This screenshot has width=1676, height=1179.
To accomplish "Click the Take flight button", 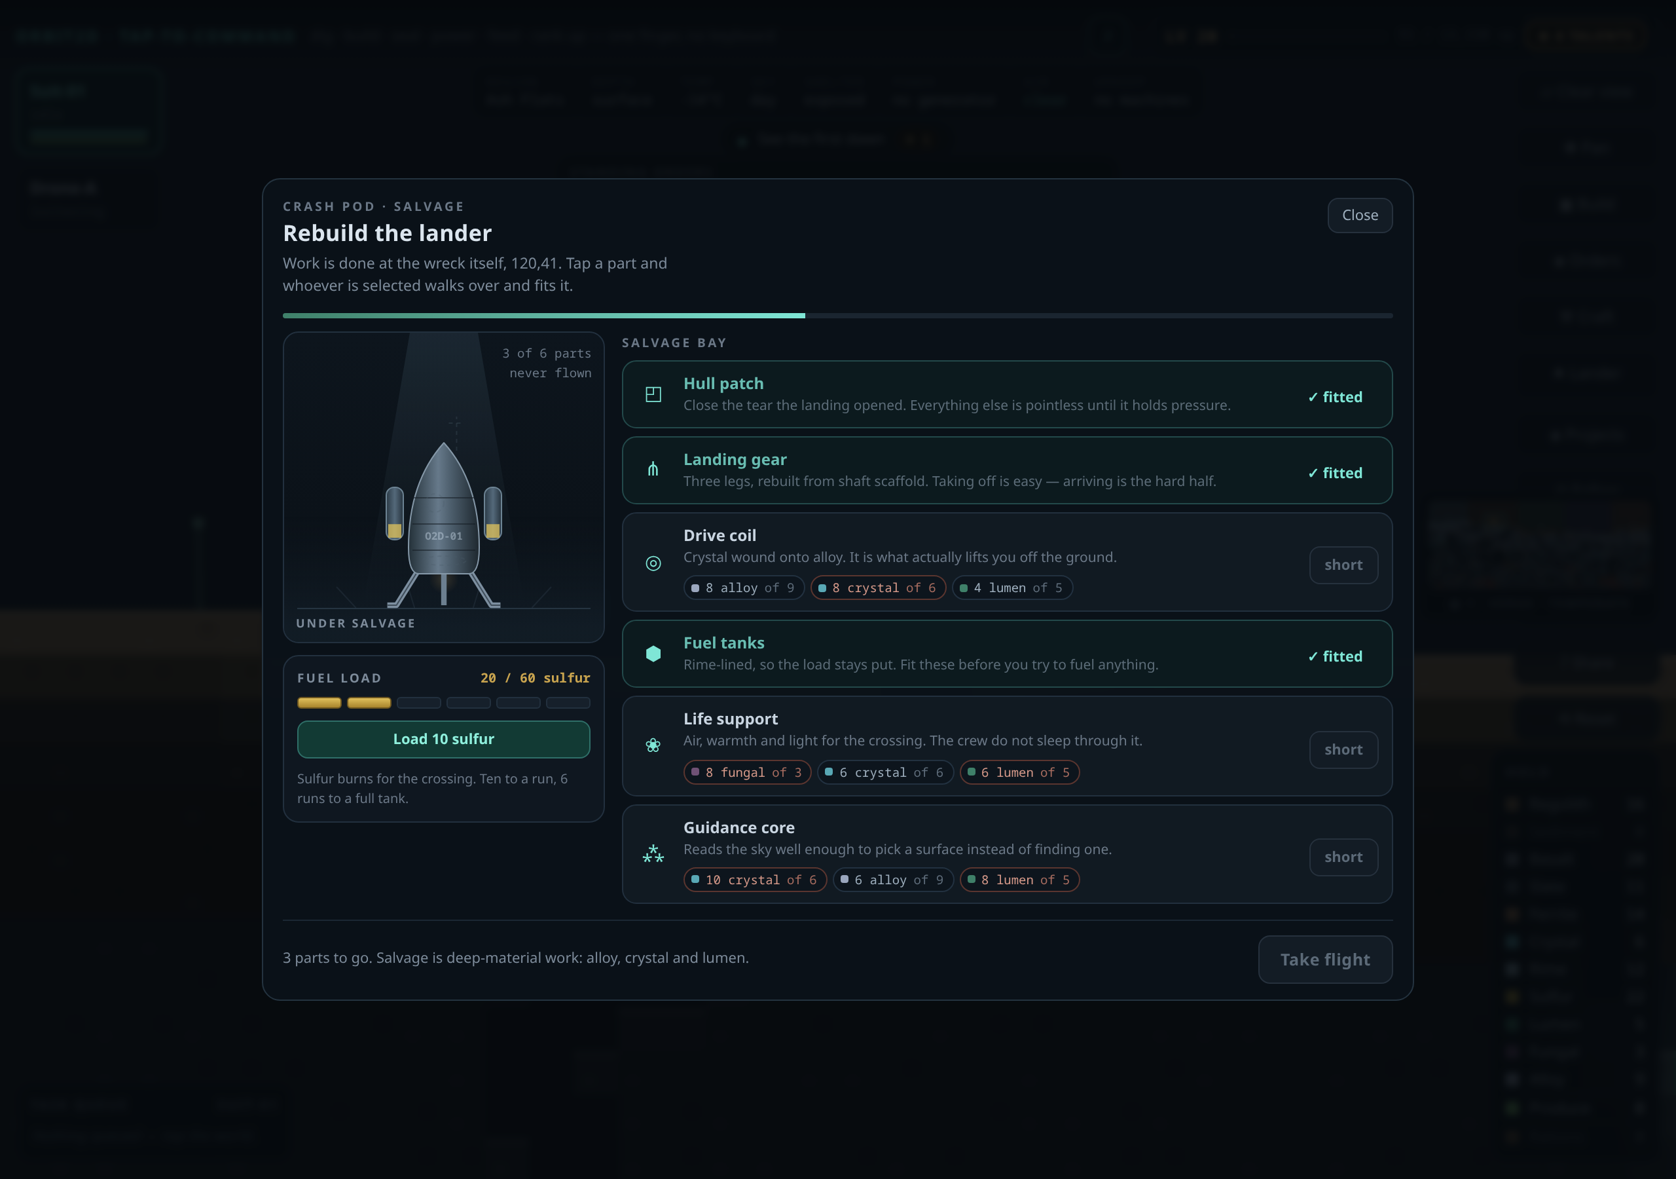I will click(x=1325, y=960).
